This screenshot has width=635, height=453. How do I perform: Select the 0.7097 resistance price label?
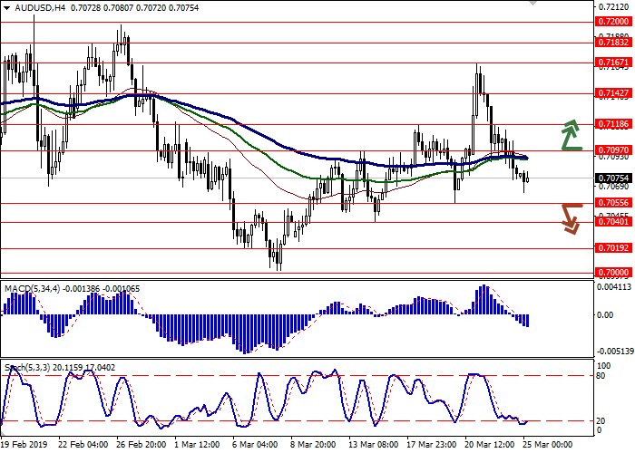pos(612,151)
